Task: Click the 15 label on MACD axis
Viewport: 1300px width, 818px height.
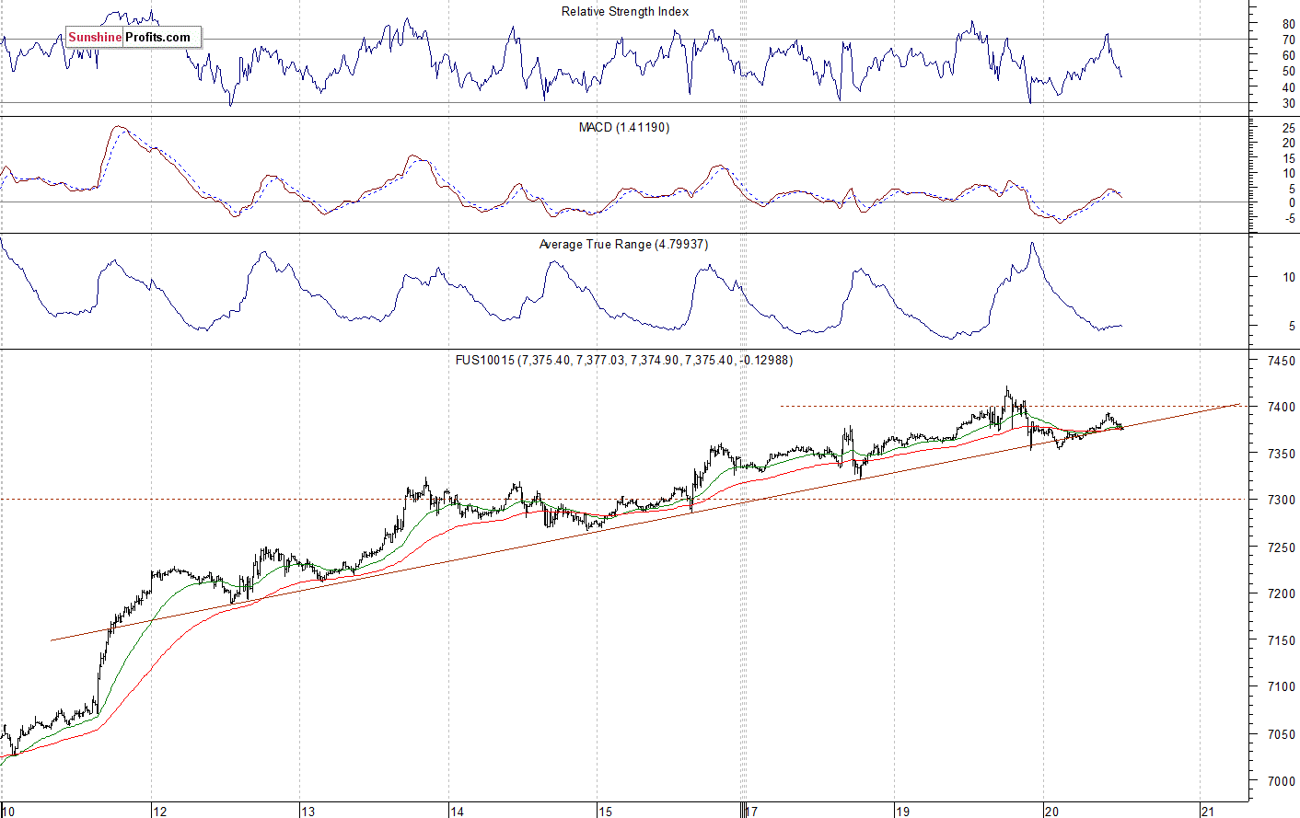Action: [1289, 158]
